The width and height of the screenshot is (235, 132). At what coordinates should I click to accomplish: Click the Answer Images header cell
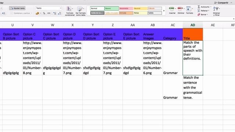[x=153, y=34]
